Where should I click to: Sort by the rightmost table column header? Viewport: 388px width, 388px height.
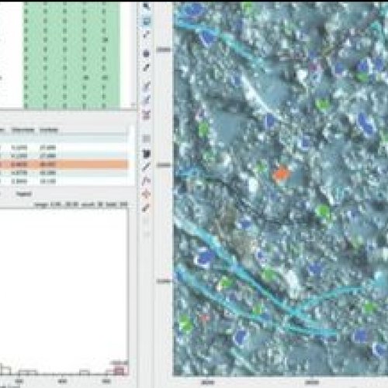(49, 130)
